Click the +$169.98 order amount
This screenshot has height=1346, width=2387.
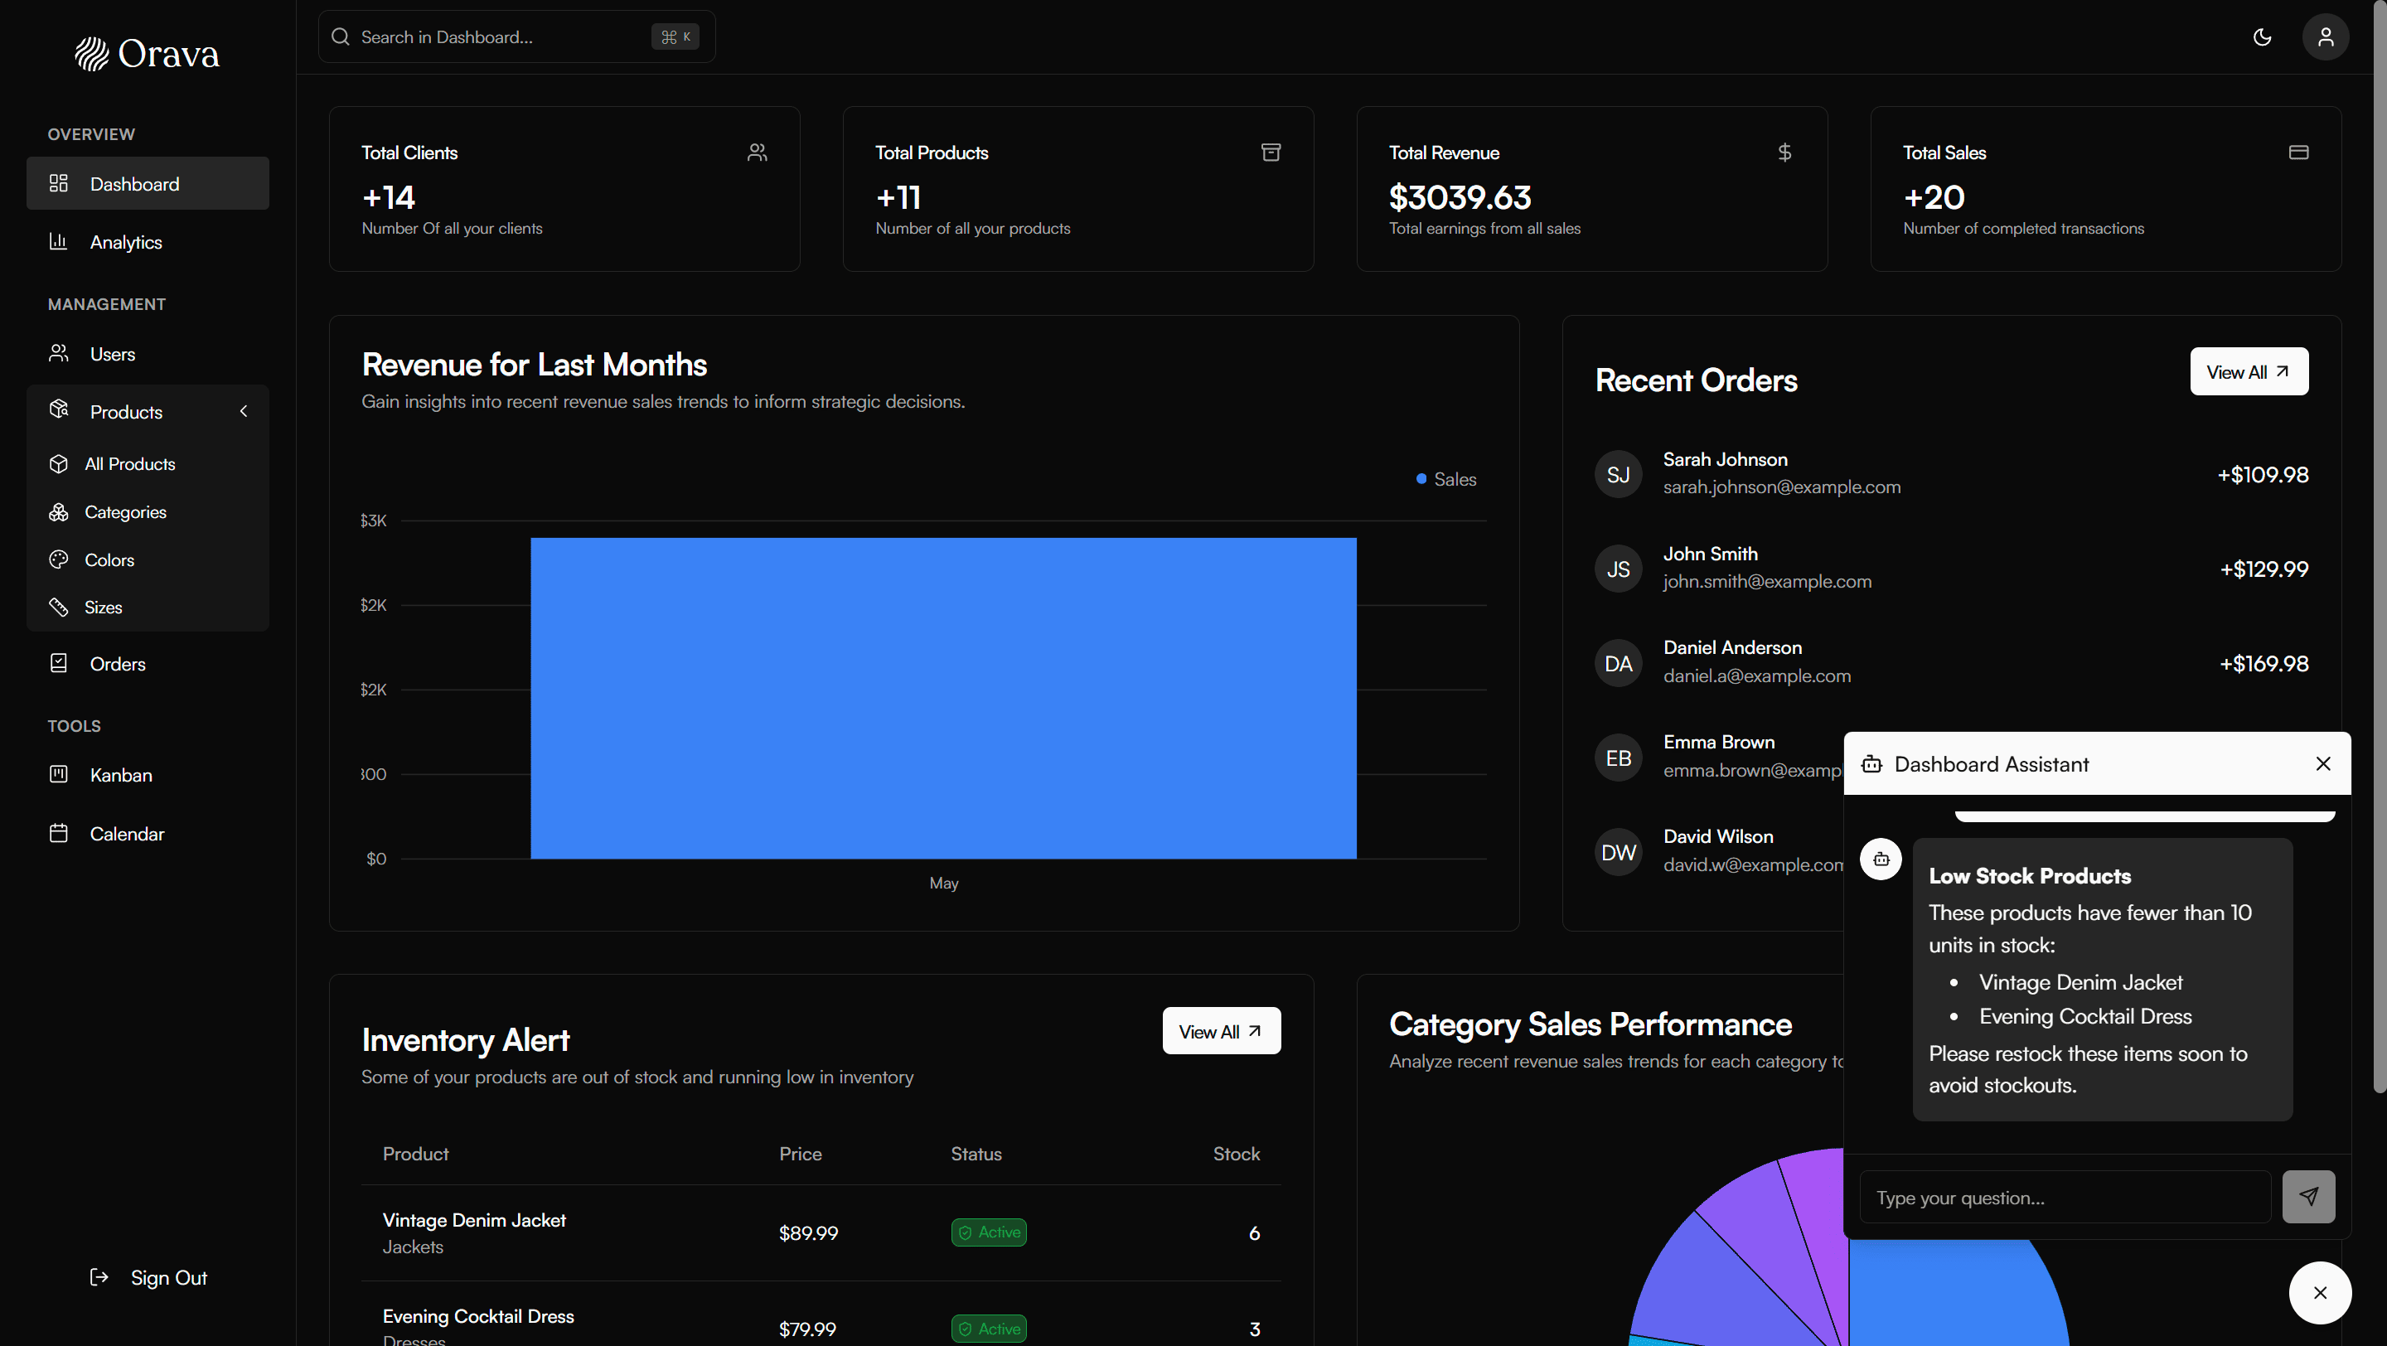(2263, 663)
